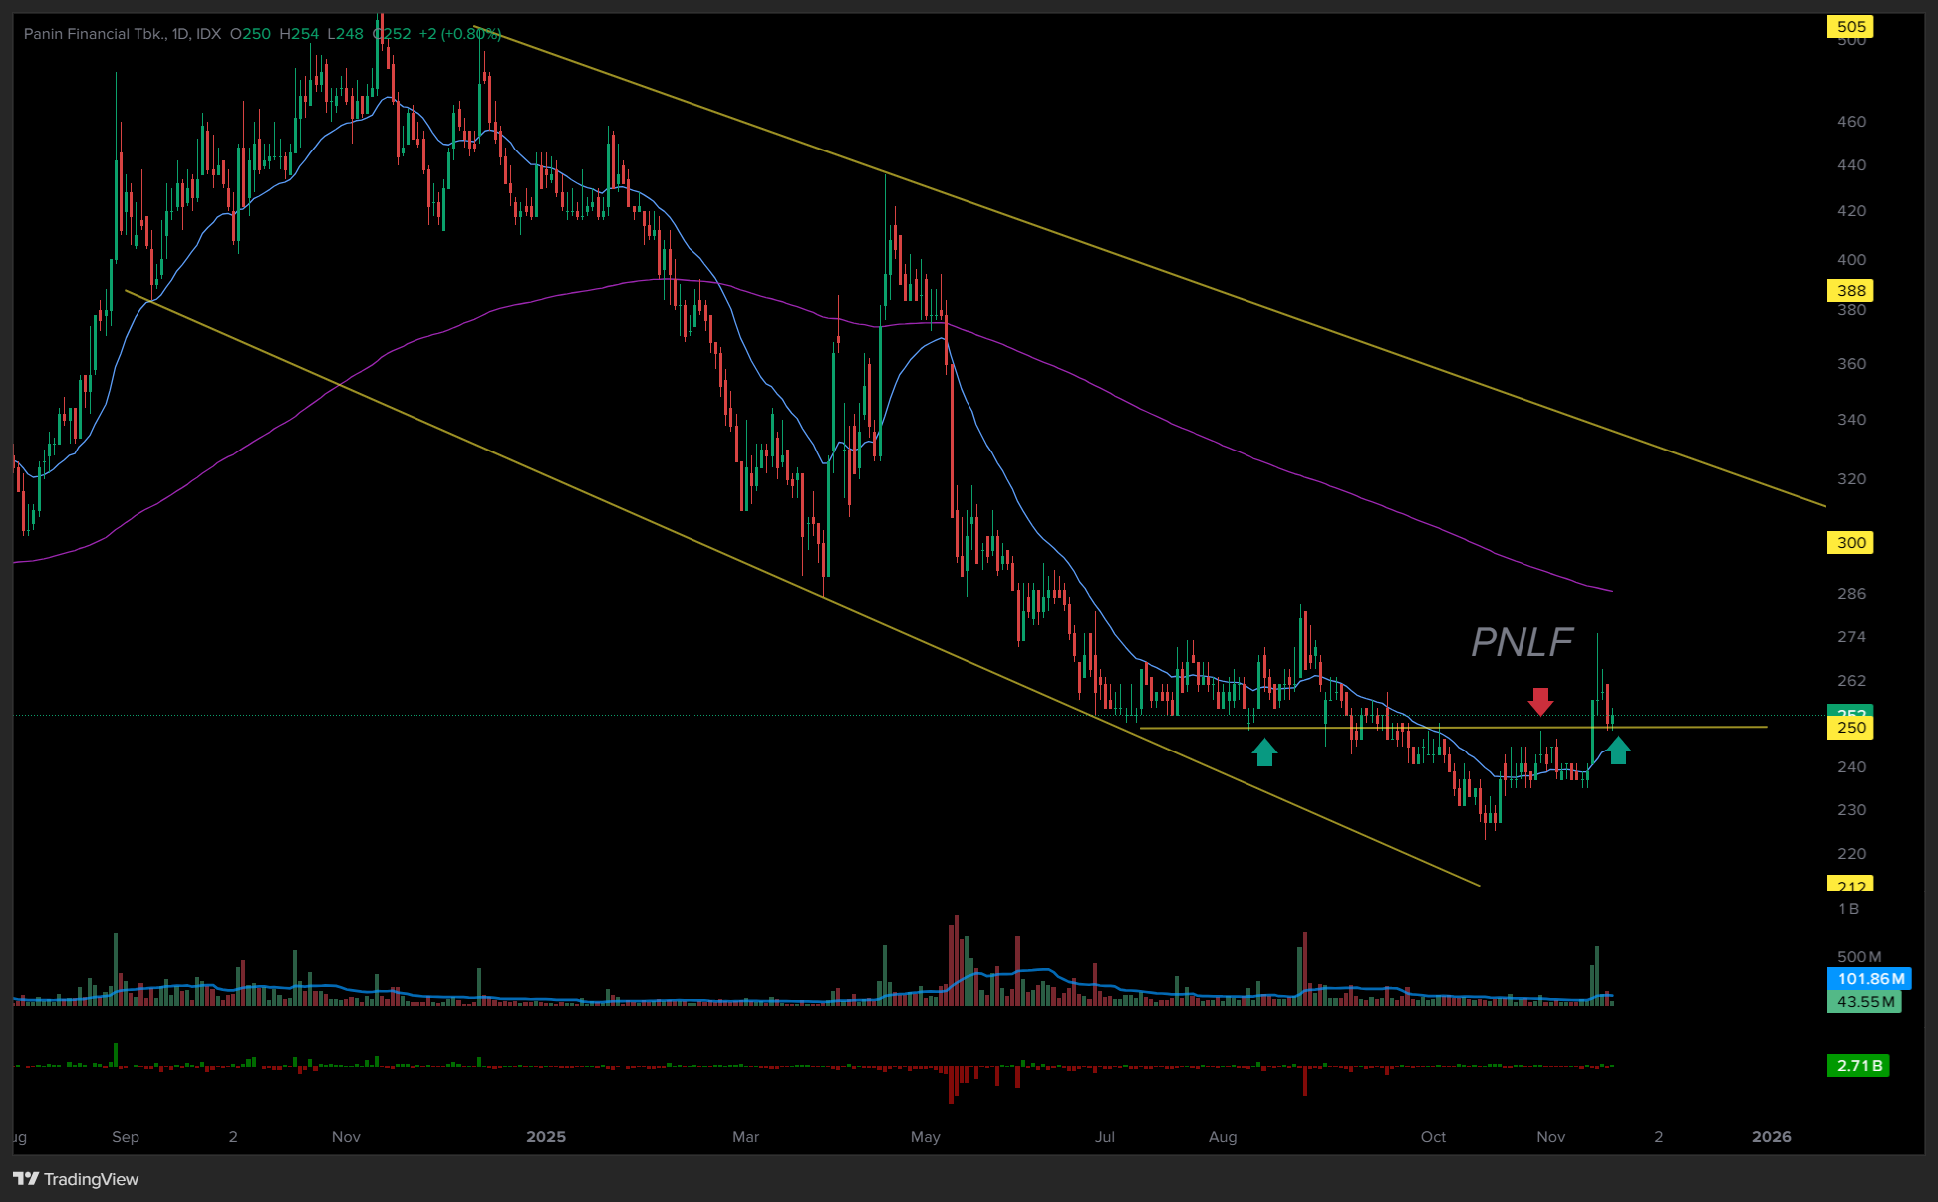Click the PNLF watermark text on chart
This screenshot has height=1202, width=1938.
click(x=1522, y=642)
